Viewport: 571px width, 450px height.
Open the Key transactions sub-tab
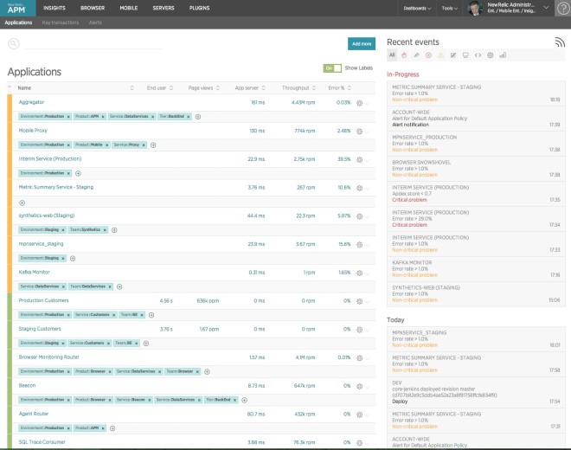(61, 22)
